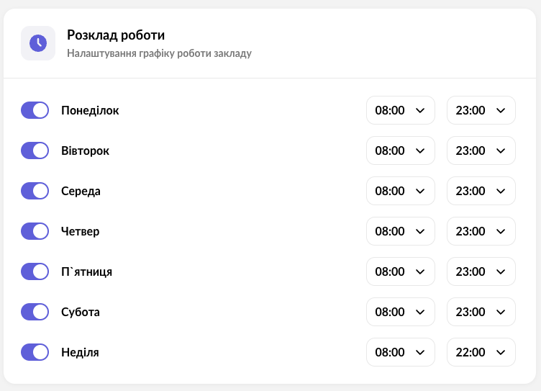This screenshot has width=541, height=391.
Task: Open Понеділок opening time dropdown
Action: click(400, 111)
